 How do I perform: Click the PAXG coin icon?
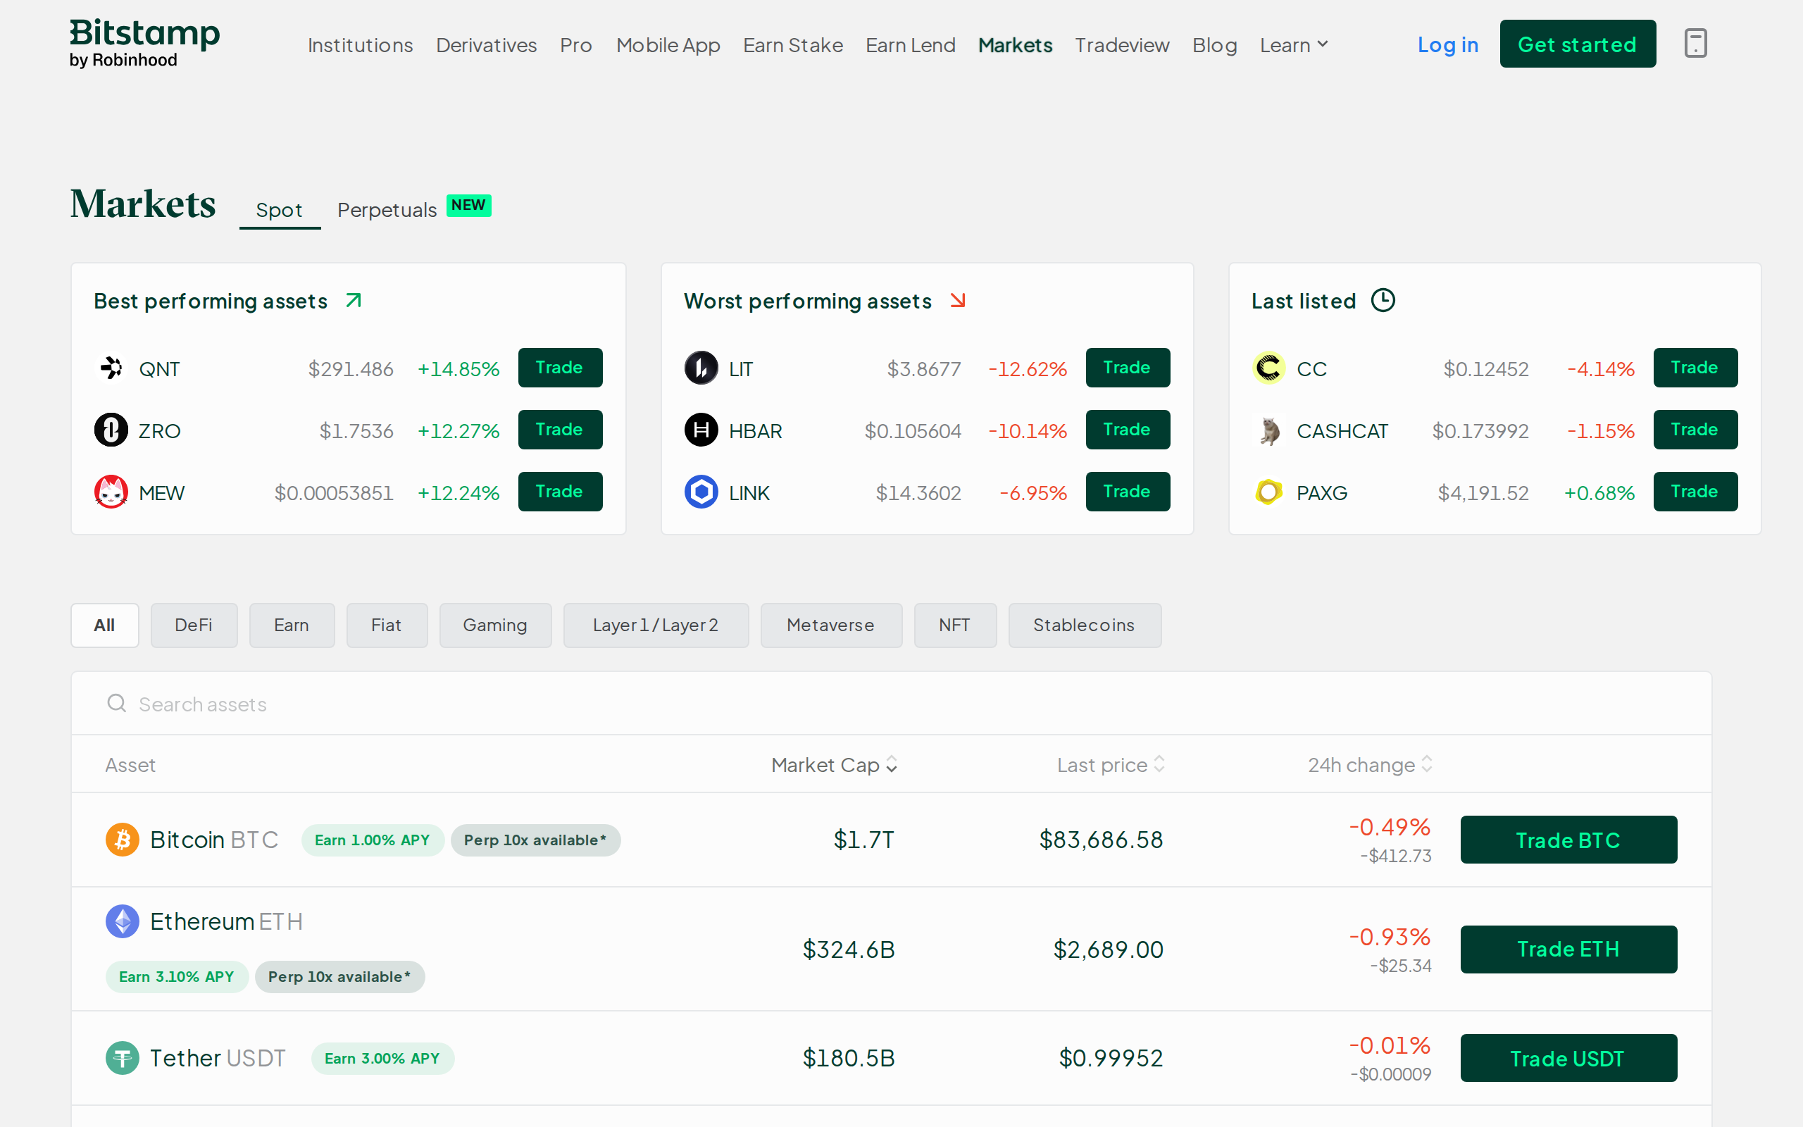(x=1269, y=492)
